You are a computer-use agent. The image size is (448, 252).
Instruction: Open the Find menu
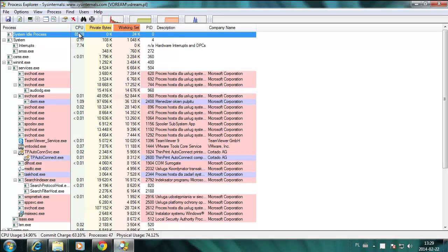[70, 12]
